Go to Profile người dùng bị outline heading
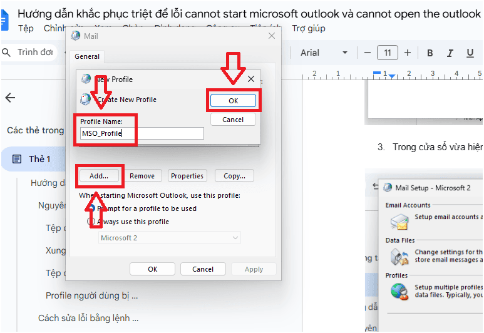This screenshot has height=333, width=484. point(91,295)
